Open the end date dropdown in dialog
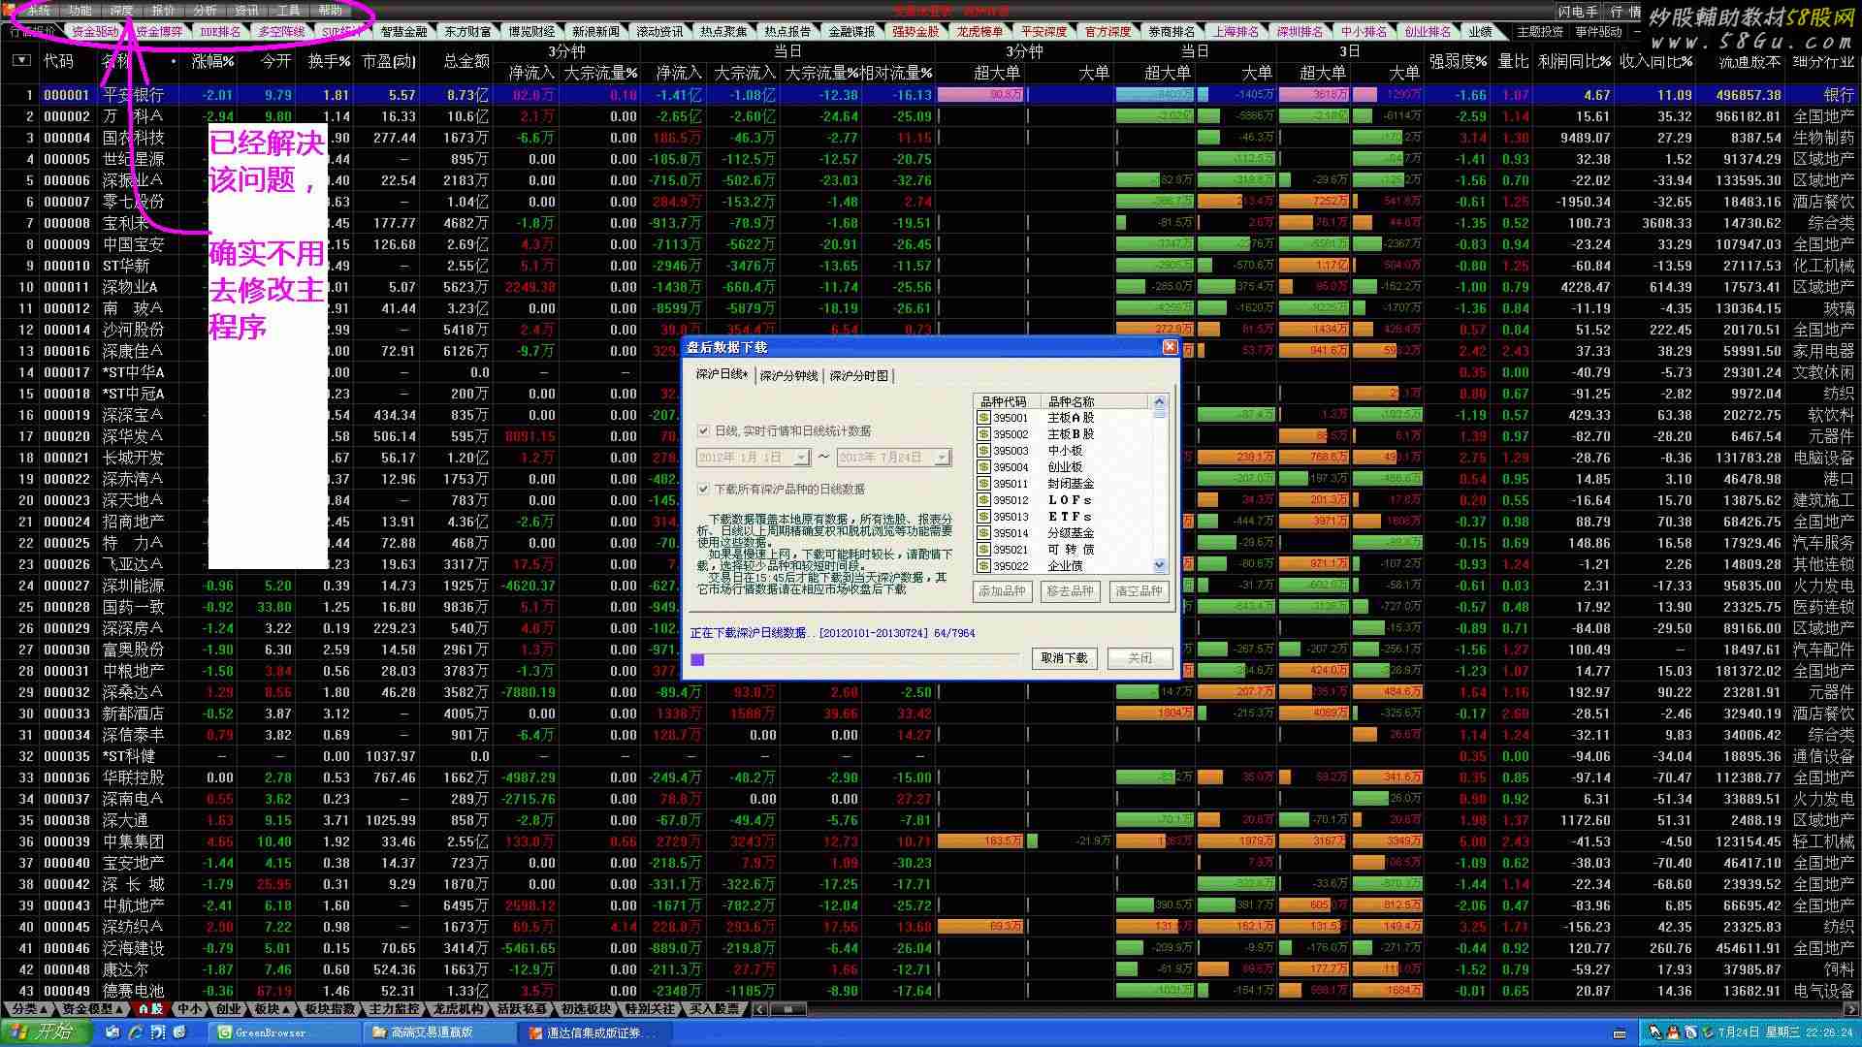Screen dimensions: 1862x1047 pyautogui.click(x=942, y=458)
